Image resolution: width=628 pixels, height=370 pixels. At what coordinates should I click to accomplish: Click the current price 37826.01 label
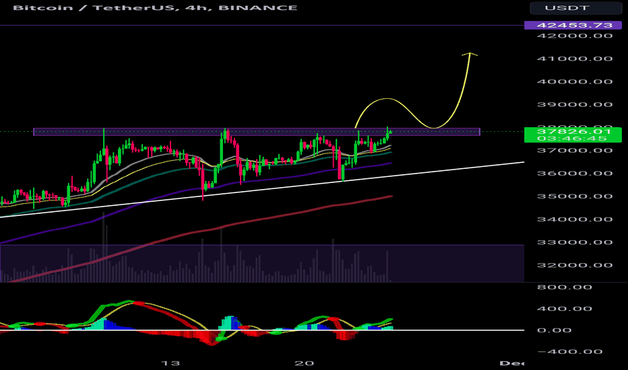[x=574, y=132]
